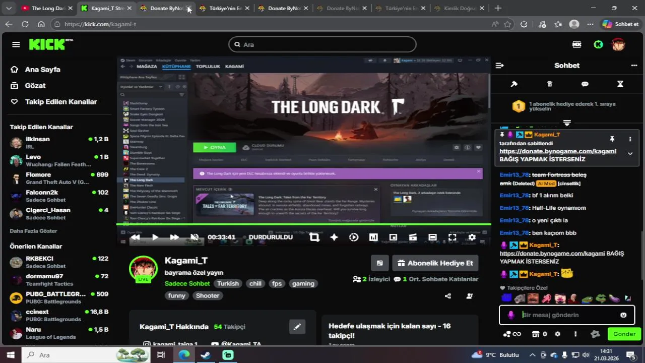
Task: Click the Ara search field on Kick
Action: pyautogui.click(x=322, y=44)
